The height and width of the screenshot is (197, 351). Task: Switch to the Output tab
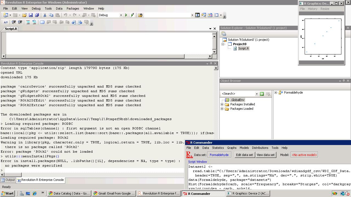[8, 180]
